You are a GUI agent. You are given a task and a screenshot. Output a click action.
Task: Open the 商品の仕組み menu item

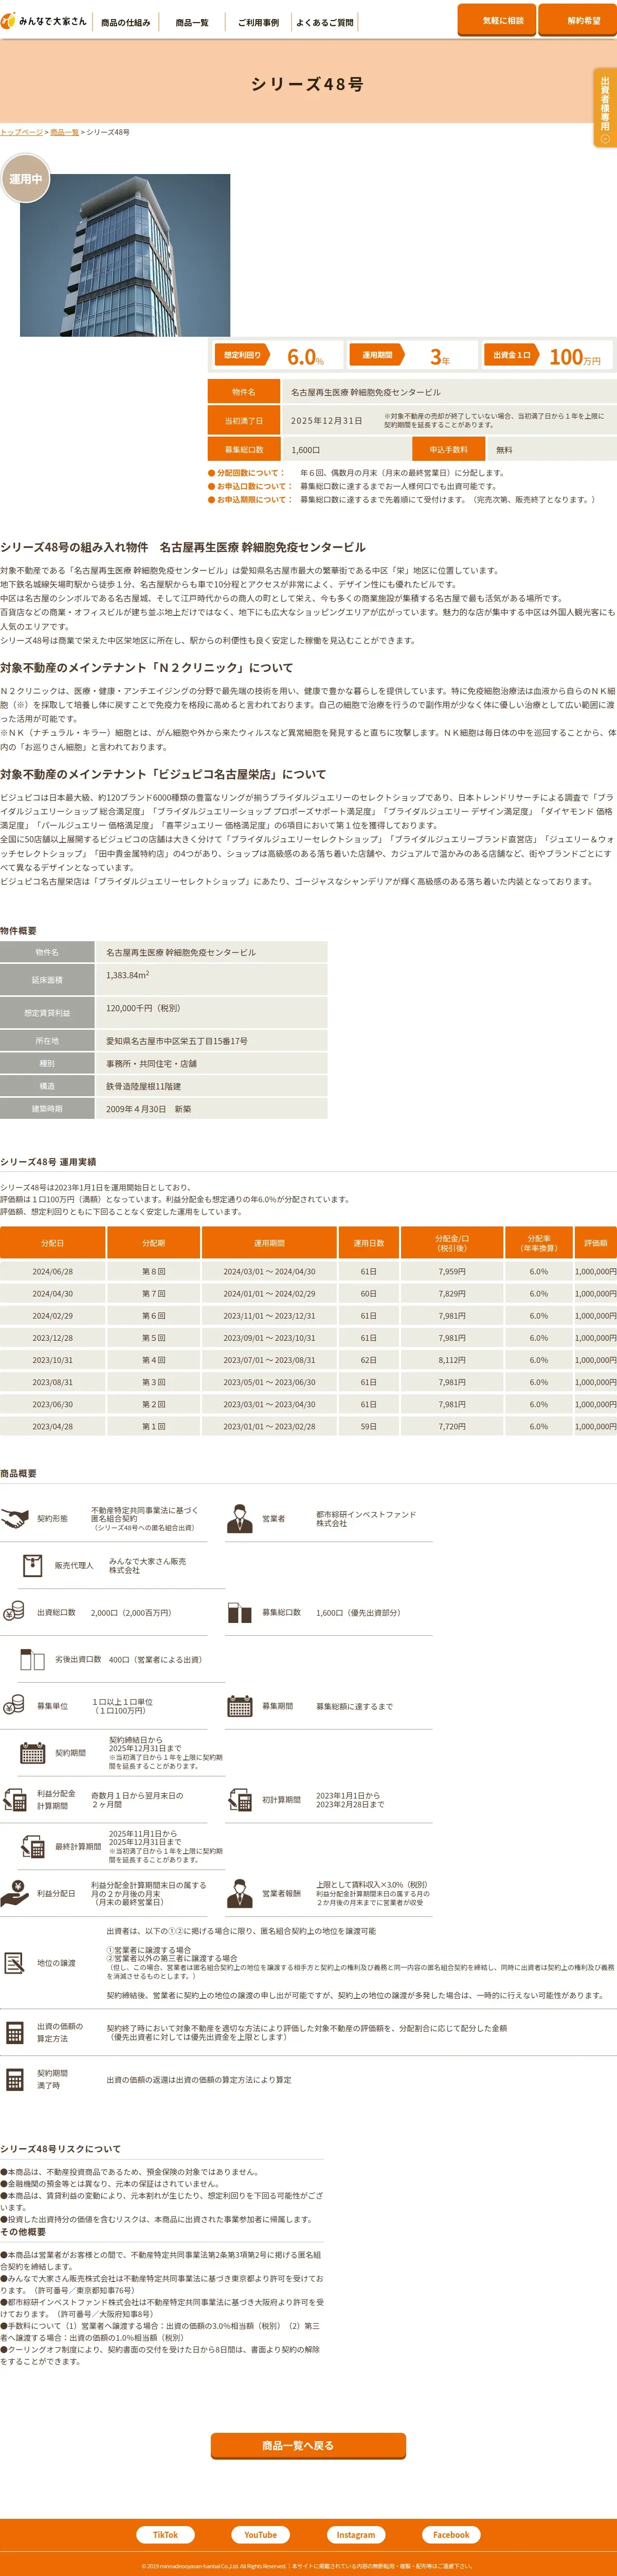click(x=126, y=22)
